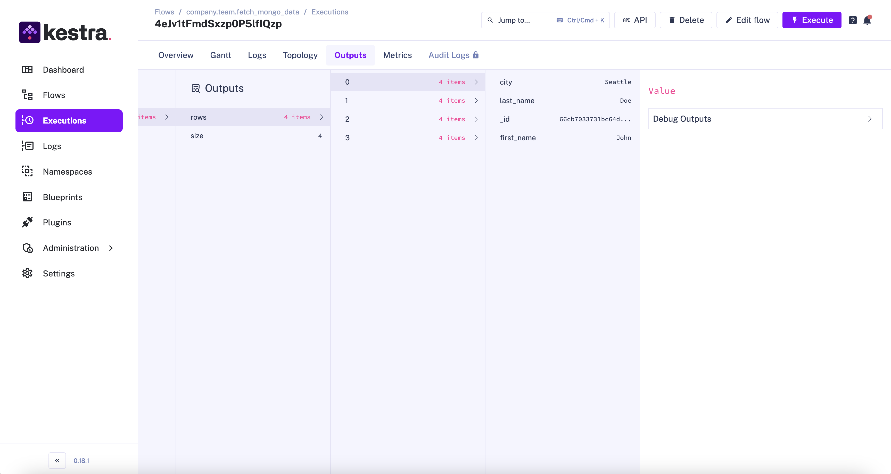Expand Administration submenu

[111, 248]
